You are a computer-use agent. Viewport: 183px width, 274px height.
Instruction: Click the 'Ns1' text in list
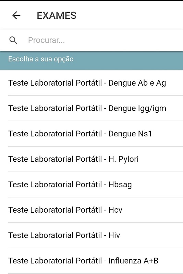(x=145, y=134)
